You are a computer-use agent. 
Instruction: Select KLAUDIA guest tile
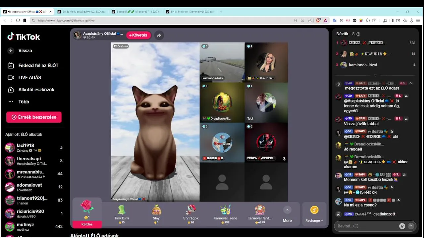tap(266, 62)
